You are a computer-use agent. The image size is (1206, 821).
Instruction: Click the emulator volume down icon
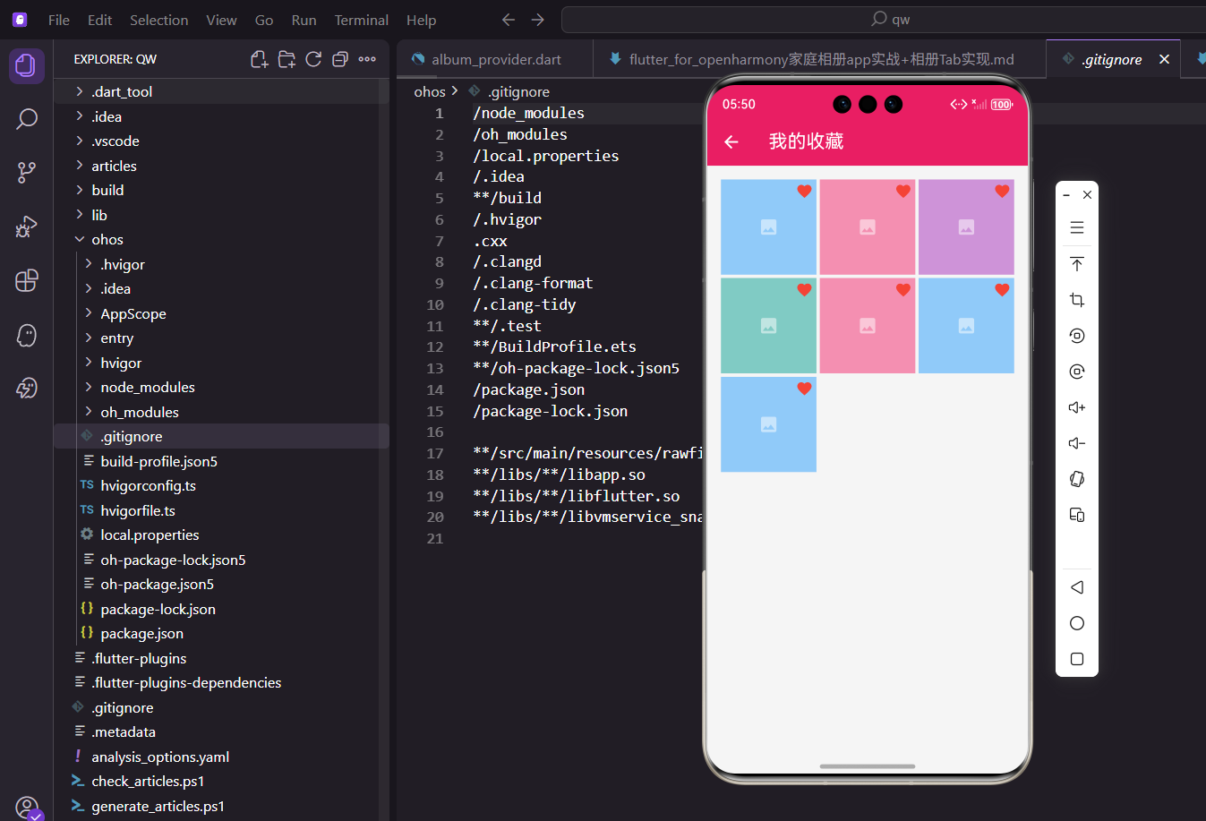[x=1077, y=443]
